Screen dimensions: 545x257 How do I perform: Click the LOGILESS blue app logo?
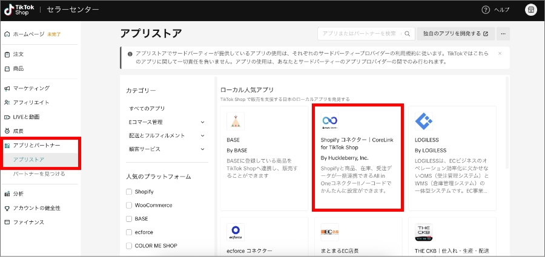[x=424, y=121]
